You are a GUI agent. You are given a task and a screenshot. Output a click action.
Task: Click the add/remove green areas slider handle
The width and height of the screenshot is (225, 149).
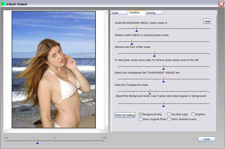pos(163,69)
